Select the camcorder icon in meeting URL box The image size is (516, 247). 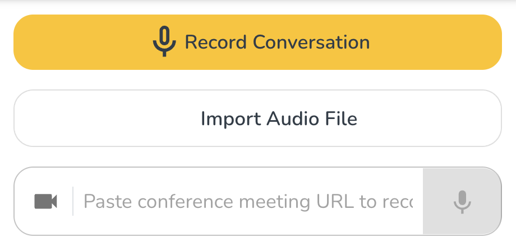click(46, 201)
